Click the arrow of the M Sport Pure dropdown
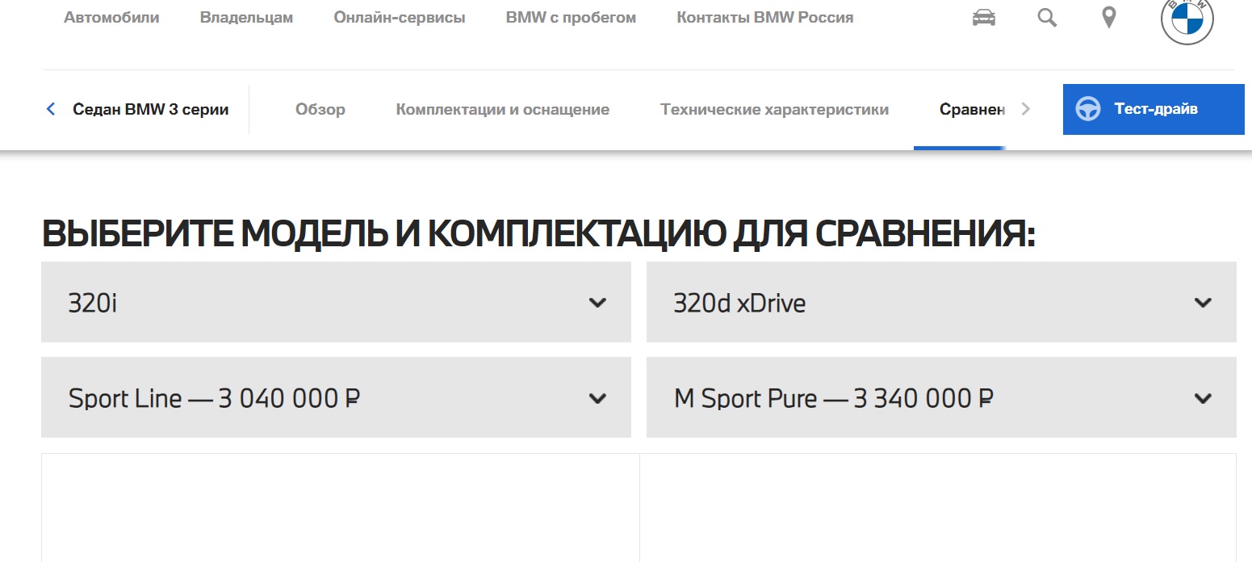The width and height of the screenshot is (1252, 562). pyautogui.click(x=1203, y=398)
